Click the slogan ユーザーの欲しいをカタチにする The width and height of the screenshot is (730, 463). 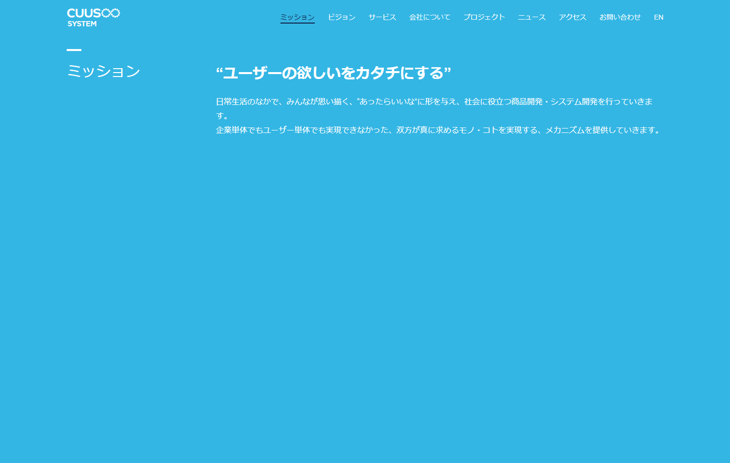click(x=334, y=73)
